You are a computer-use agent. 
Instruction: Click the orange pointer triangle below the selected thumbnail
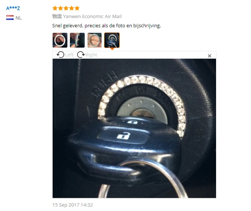pyautogui.click(x=112, y=49)
